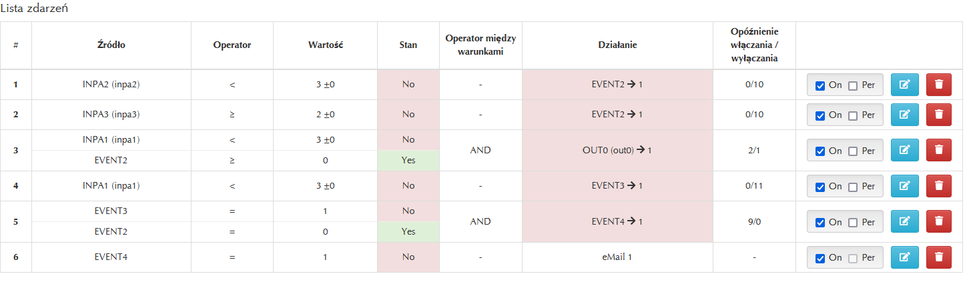This screenshot has width=971, height=286.
Task: Uncheck the On checkbox in row 1
Action: pos(820,85)
